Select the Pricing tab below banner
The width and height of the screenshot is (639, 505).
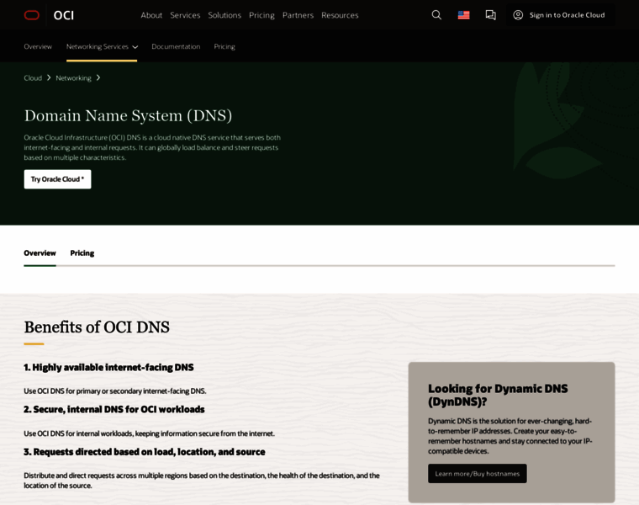82,252
